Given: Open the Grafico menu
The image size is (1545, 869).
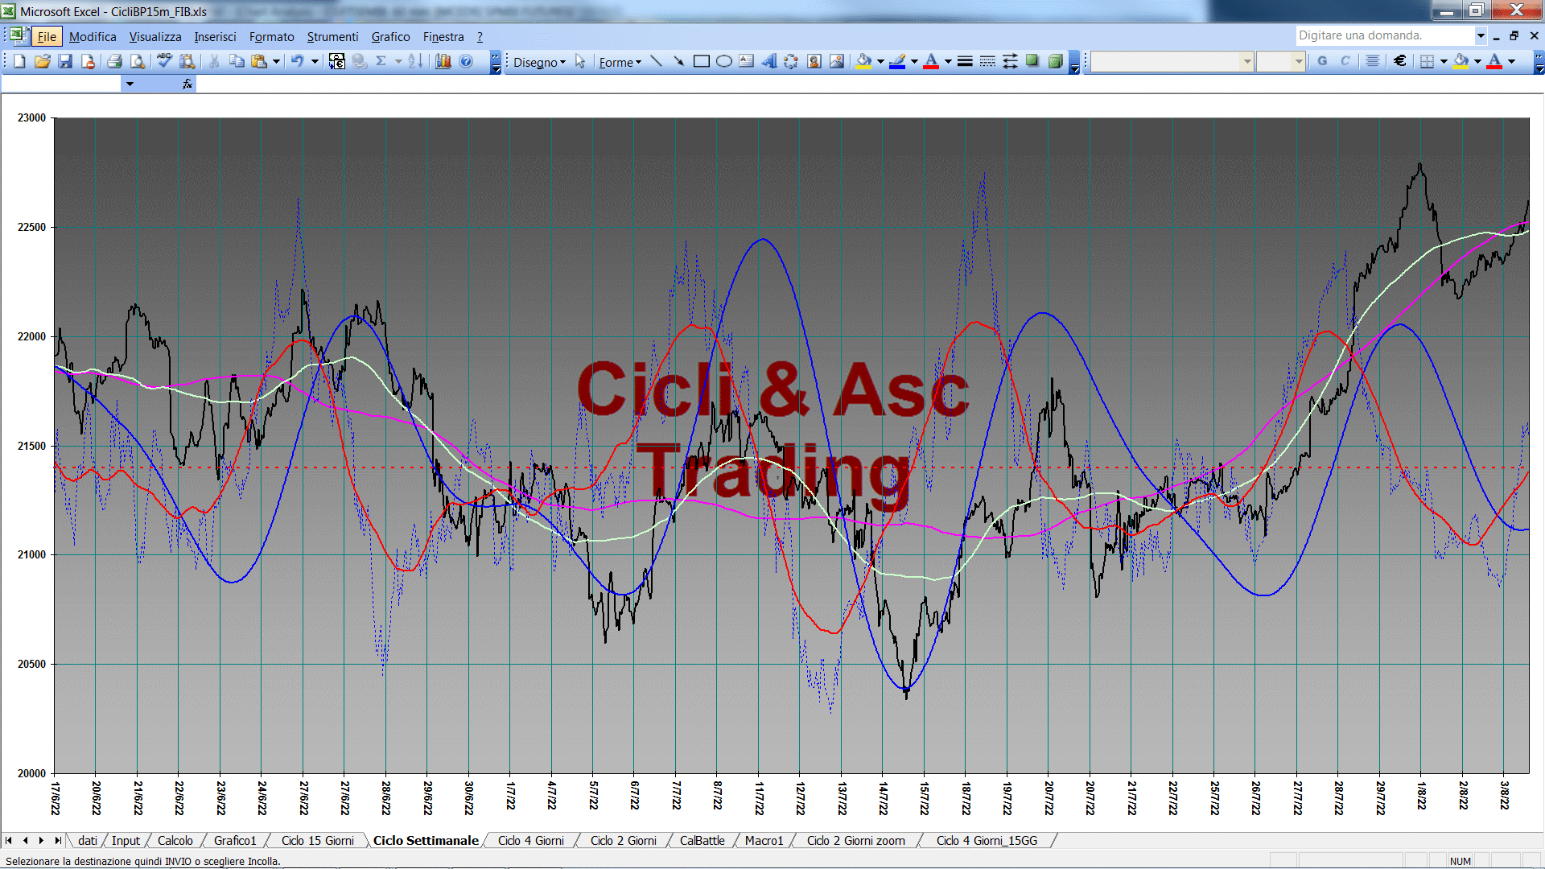Looking at the screenshot, I should click(x=390, y=36).
